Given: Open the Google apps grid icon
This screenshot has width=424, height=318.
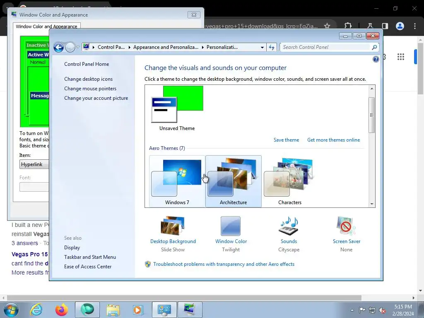Looking at the screenshot, I should (401, 57).
